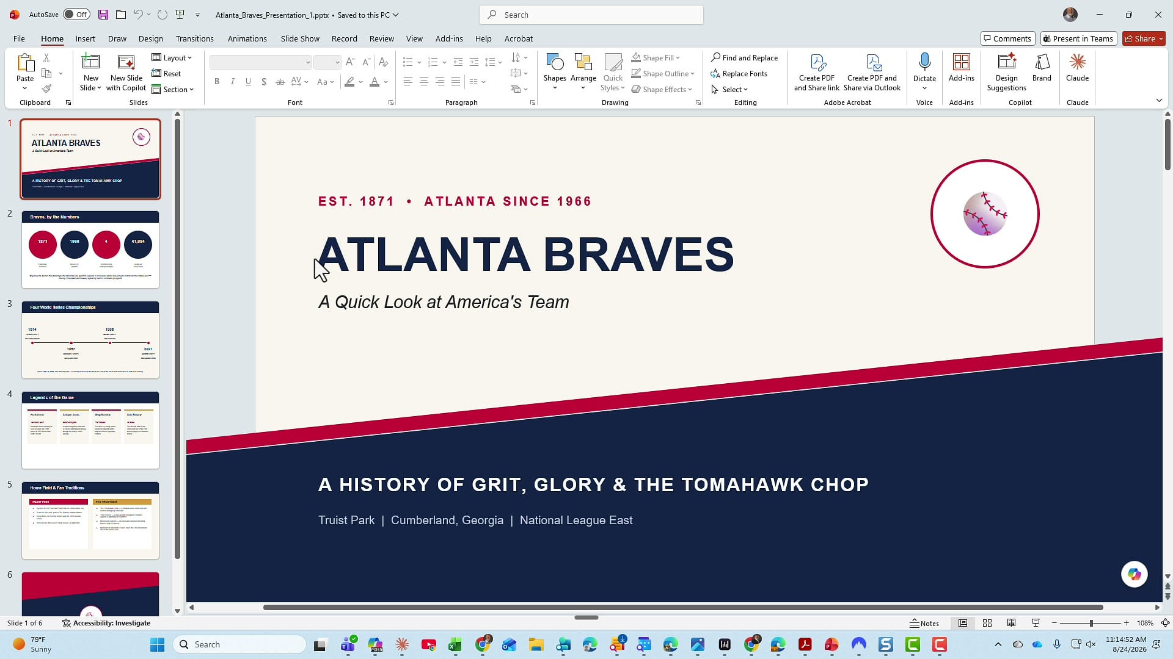Toggle text Shadow
Image resolution: width=1173 pixels, height=659 pixels.
(x=264, y=82)
